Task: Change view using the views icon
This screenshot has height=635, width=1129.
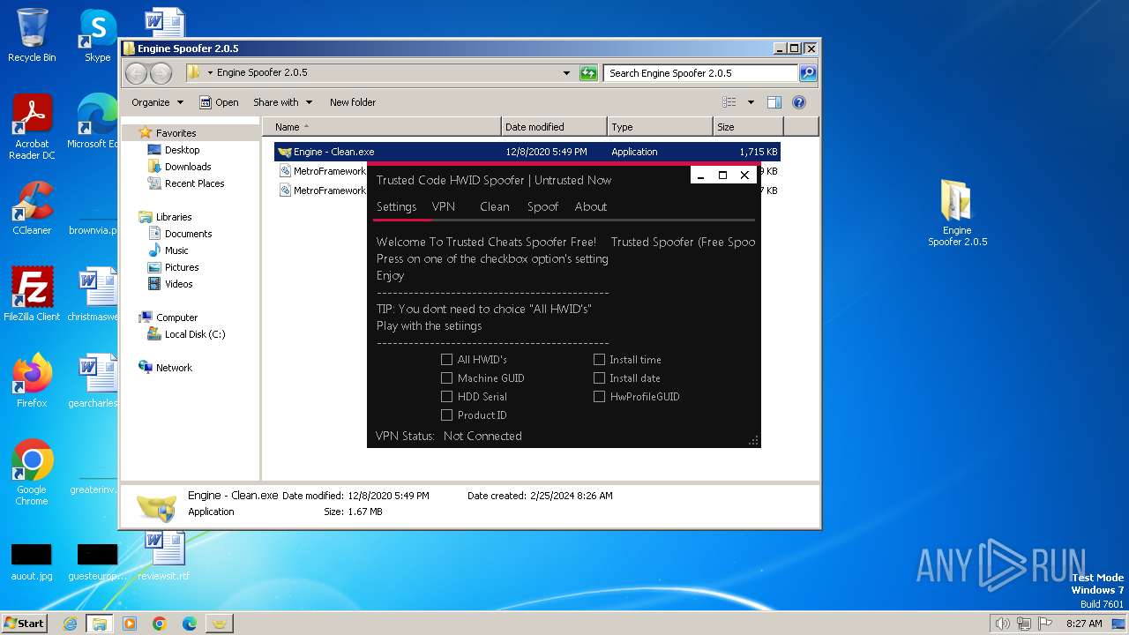Action: [729, 102]
